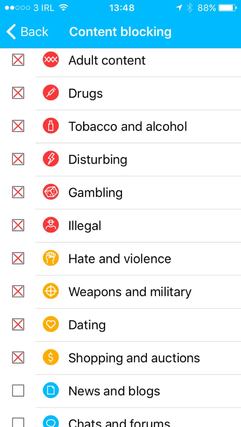
Task: Tap the News and blogs page icon
Action: click(x=51, y=391)
